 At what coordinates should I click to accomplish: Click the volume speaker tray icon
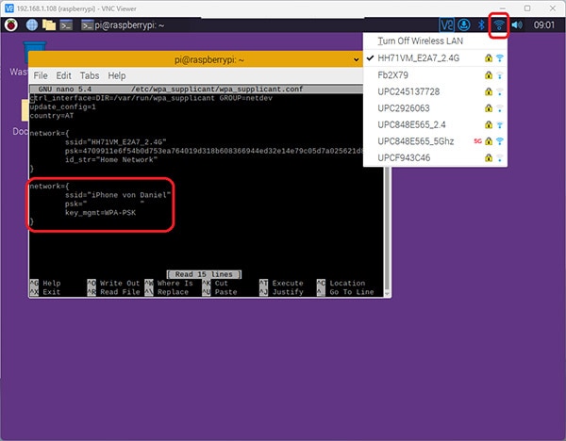tap(517, 24)
